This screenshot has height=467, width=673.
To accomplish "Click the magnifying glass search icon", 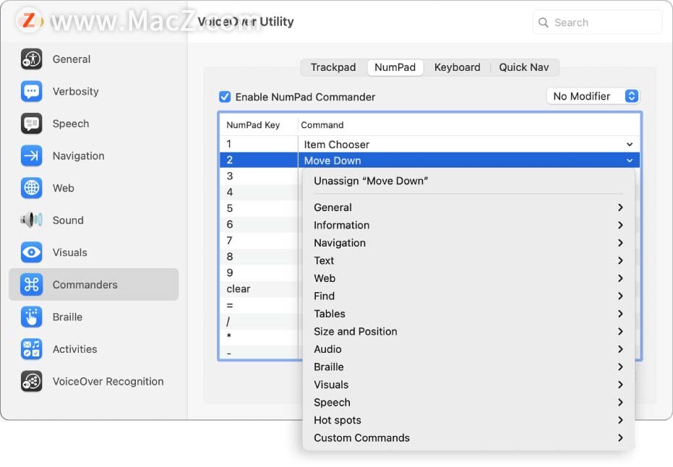I will tap(544, 22).
